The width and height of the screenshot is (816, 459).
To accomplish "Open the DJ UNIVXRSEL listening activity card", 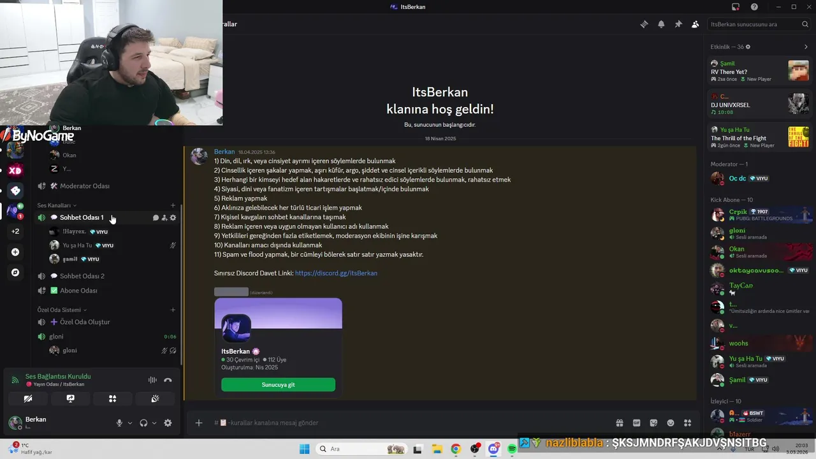I will click(x=760, y=104).
